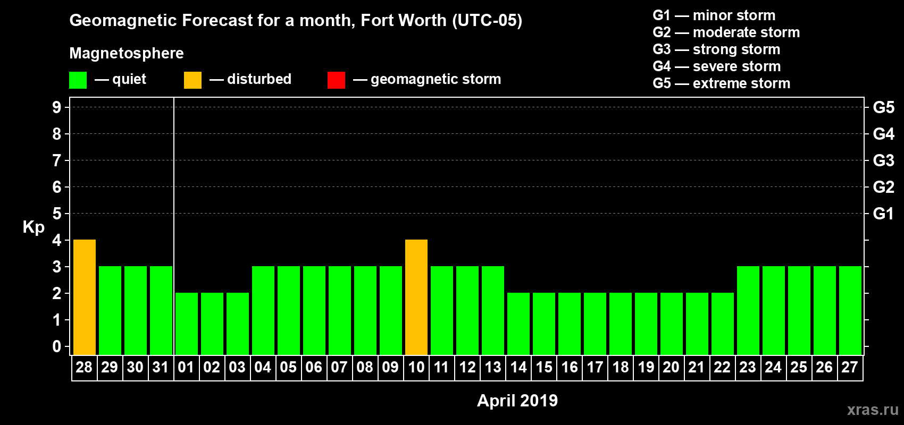The width and height of the screenshot is (904, 425).
Task: Click date label 10 on the axis
Action: pyautogui.click(x=416, y=368)
